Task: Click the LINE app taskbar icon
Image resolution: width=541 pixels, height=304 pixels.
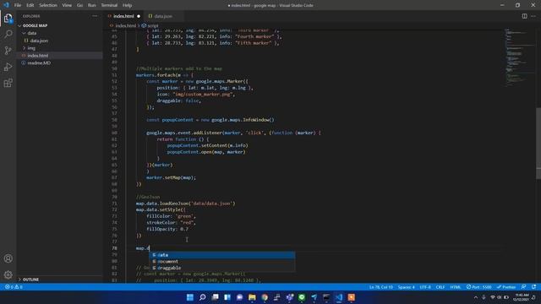Action: tap(302, 297)
